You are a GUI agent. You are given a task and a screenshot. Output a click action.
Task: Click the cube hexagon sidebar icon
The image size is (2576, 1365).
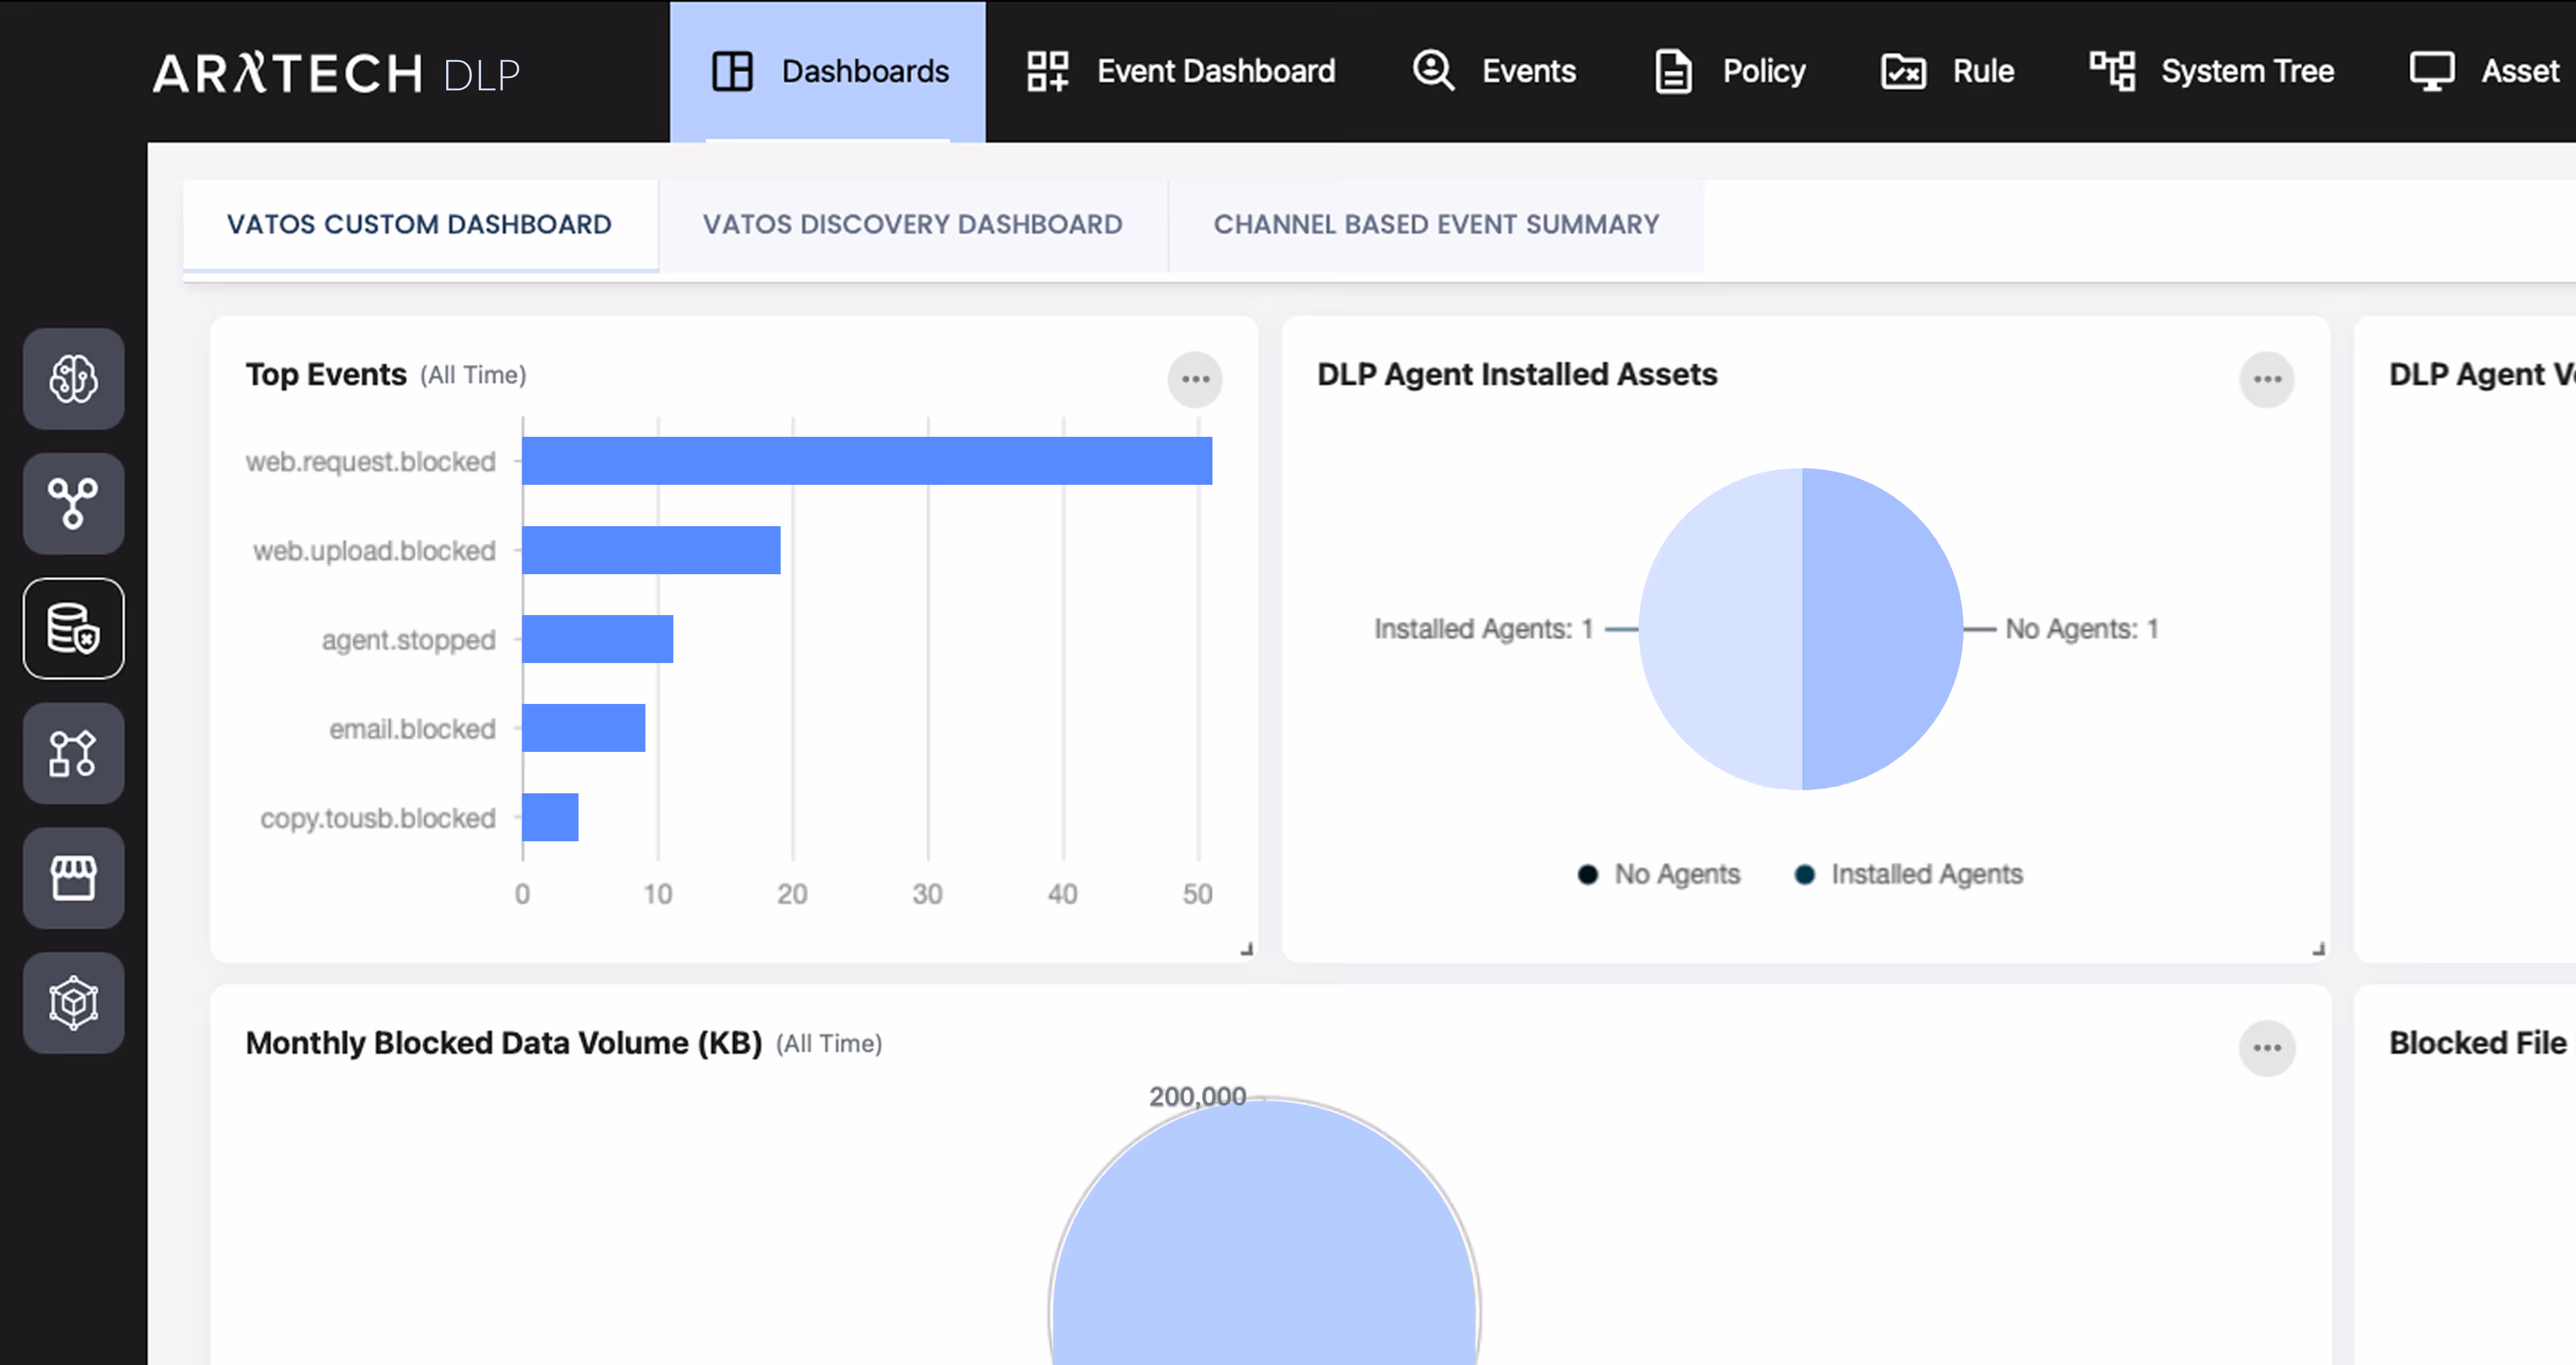click(73, 1002)
